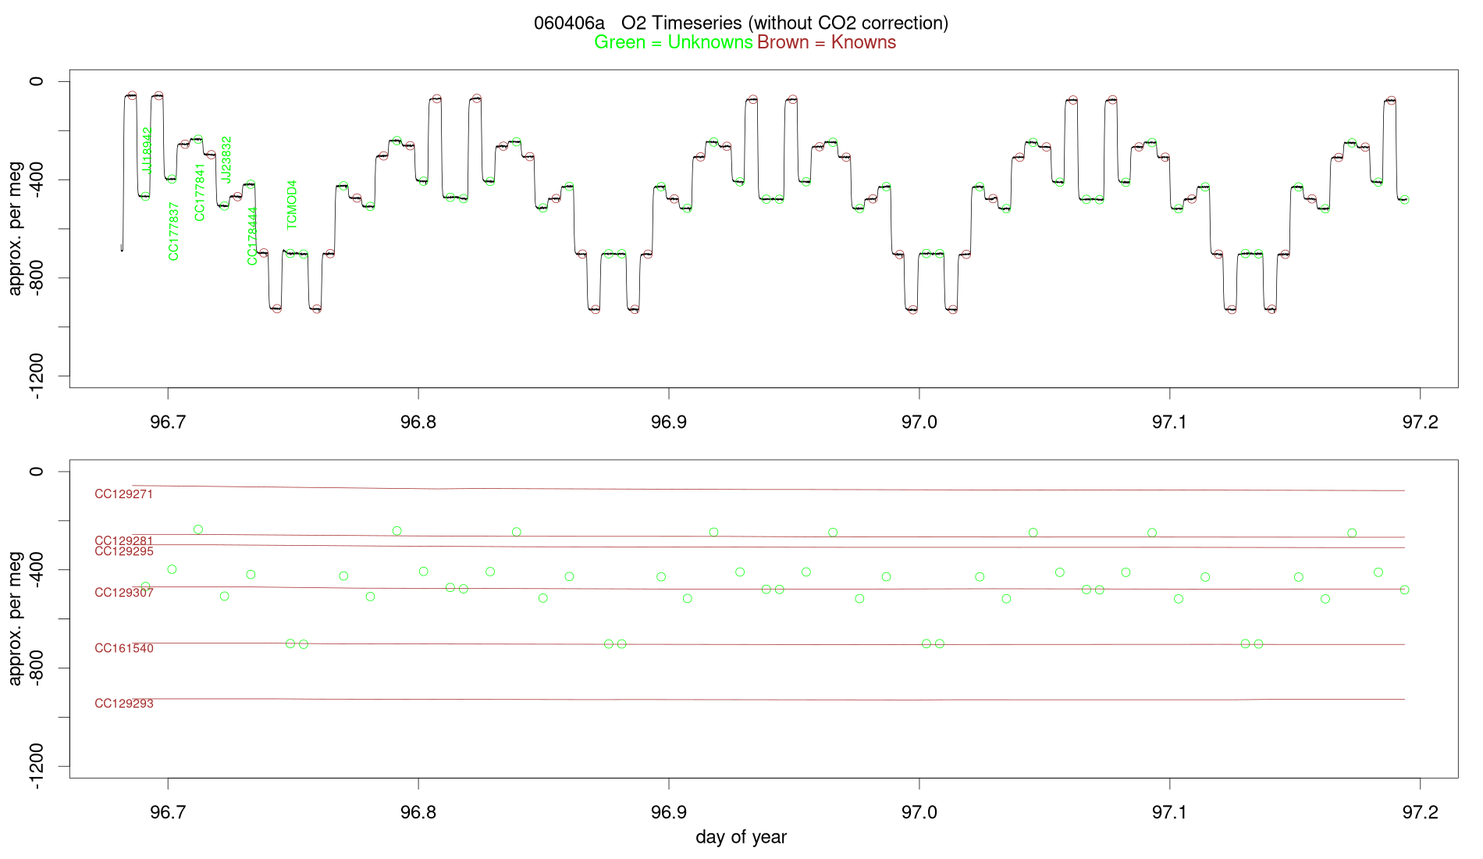
Task: Click the plot title '060406a O2 Timeseries'
Action: click(x=741, y=23)
